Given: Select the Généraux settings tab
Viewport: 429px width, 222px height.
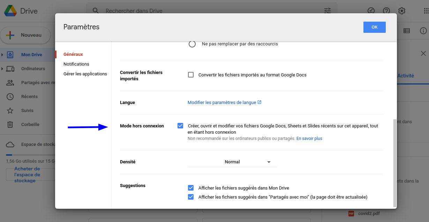Looking at the screenshot, I should 73,54.
